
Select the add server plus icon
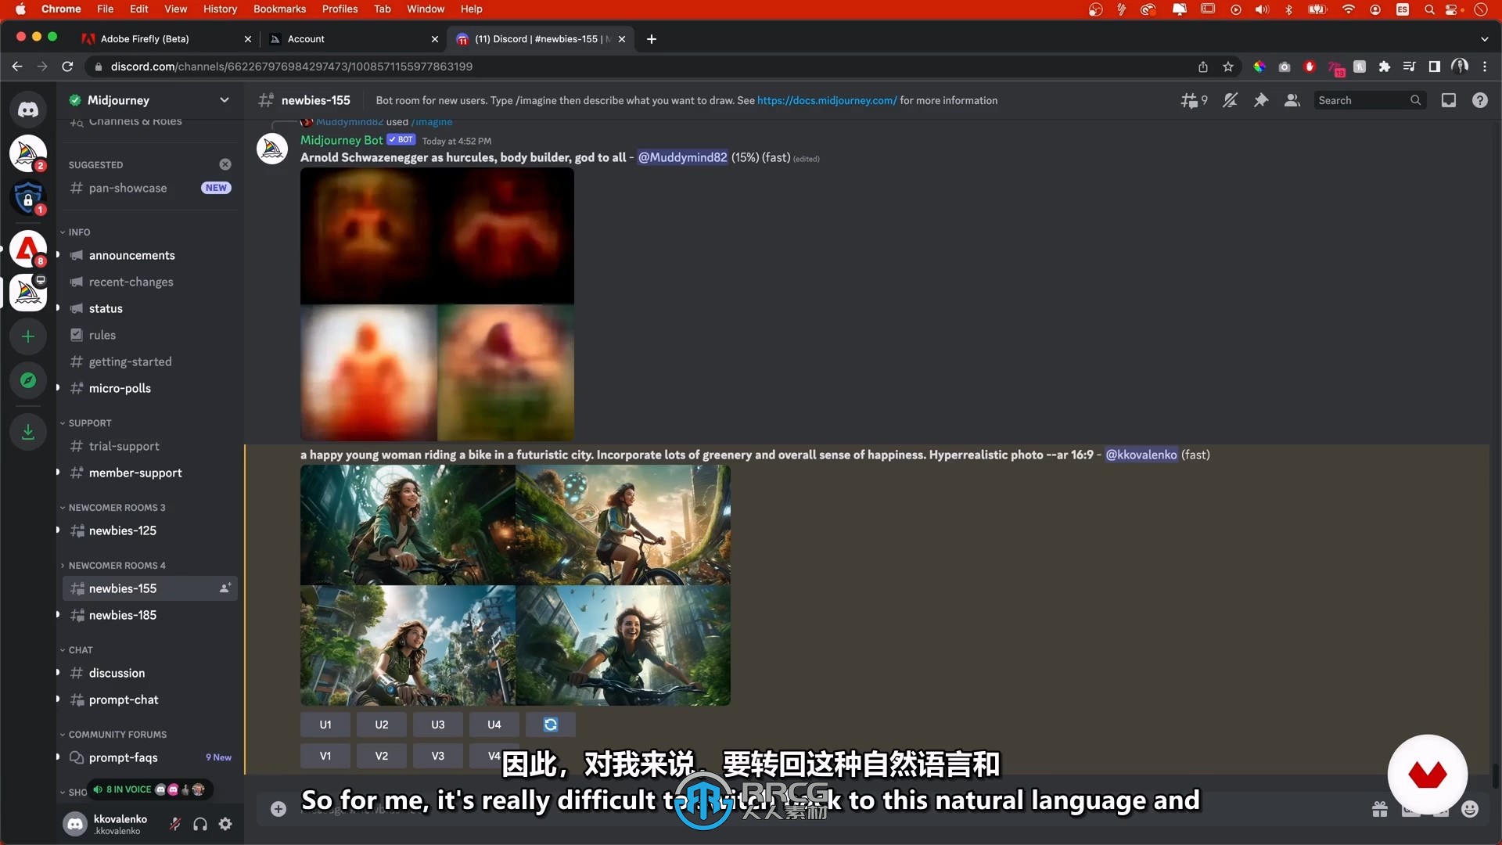pos(28,333)
